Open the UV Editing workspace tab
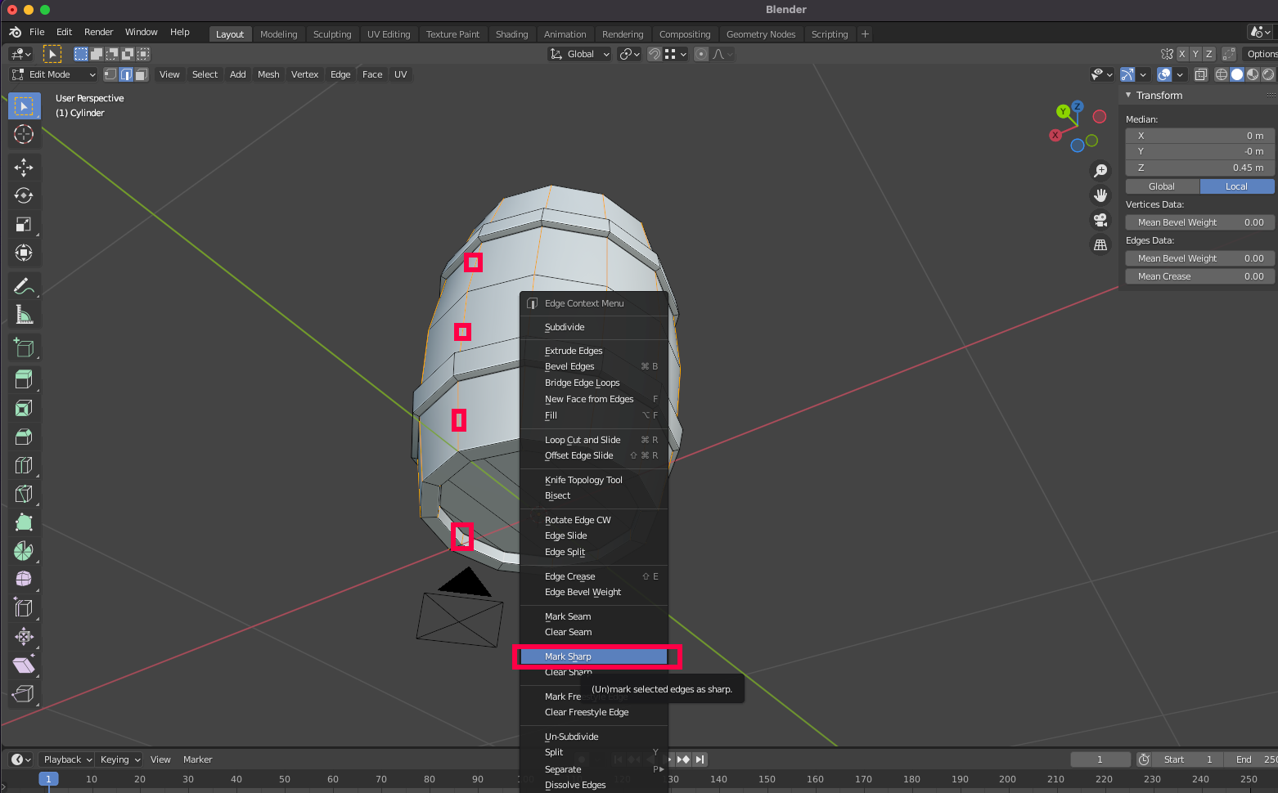 tap(389, 34)
